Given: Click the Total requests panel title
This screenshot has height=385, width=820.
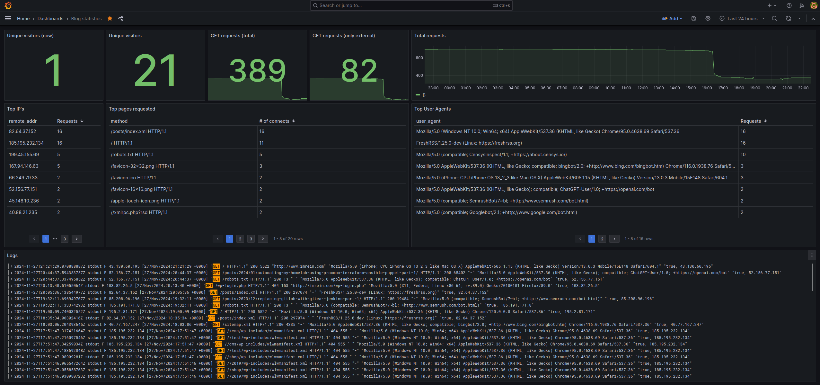Looking at the screenshot, I should 430,36.
